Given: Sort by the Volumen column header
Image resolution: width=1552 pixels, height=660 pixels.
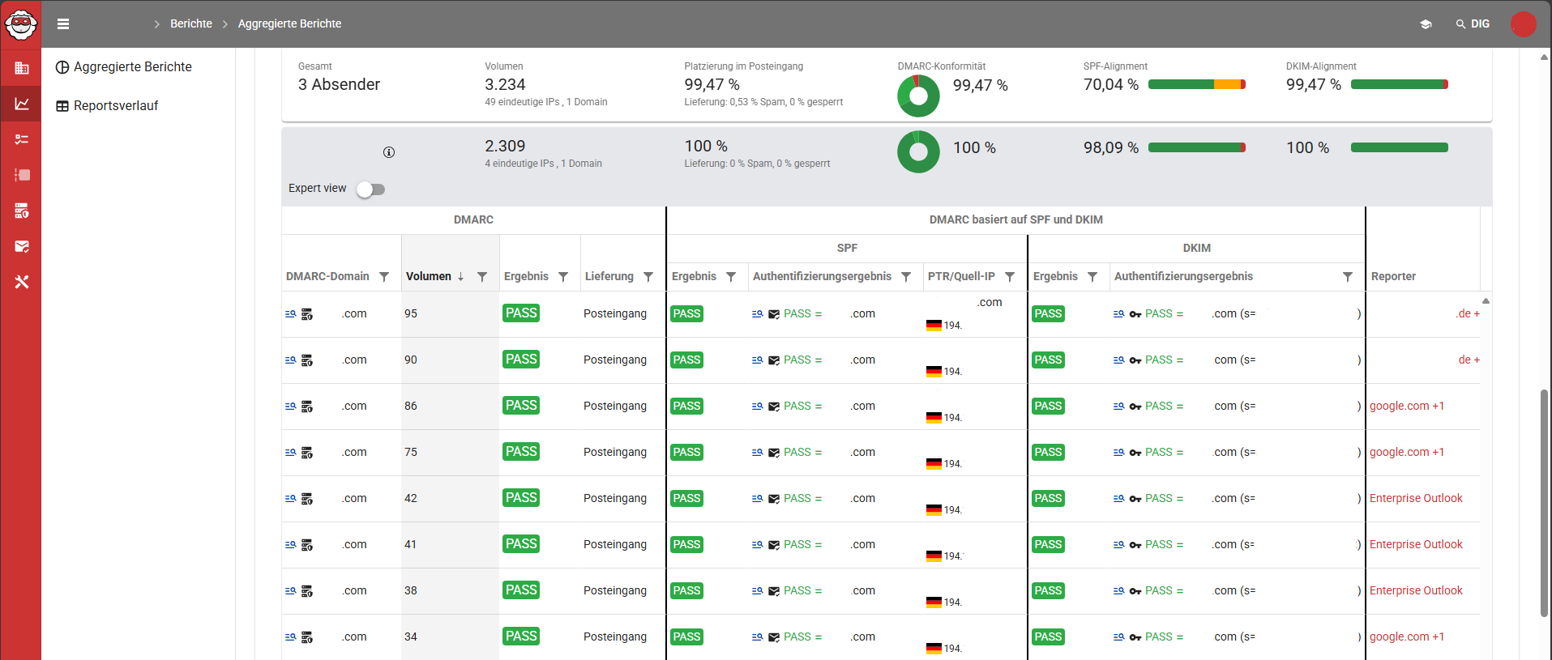Looking at the screenshot, I should [429, 276].
